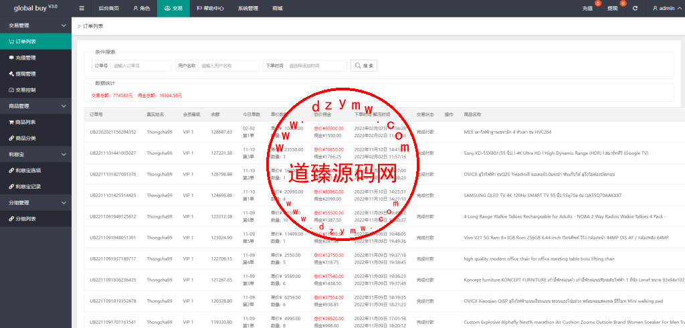The width and height of the screenshot is (685, 328).
Task: Click the 交易状态 column header
Action: click(x=425, y=114)
